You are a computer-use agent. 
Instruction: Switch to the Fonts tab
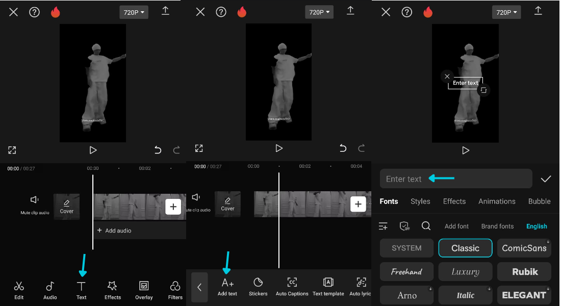point(389,201)
